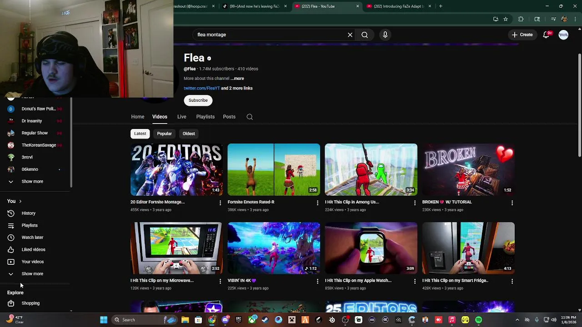Search within the Flea channel
The image size is (582, 327).
point(250,117)
